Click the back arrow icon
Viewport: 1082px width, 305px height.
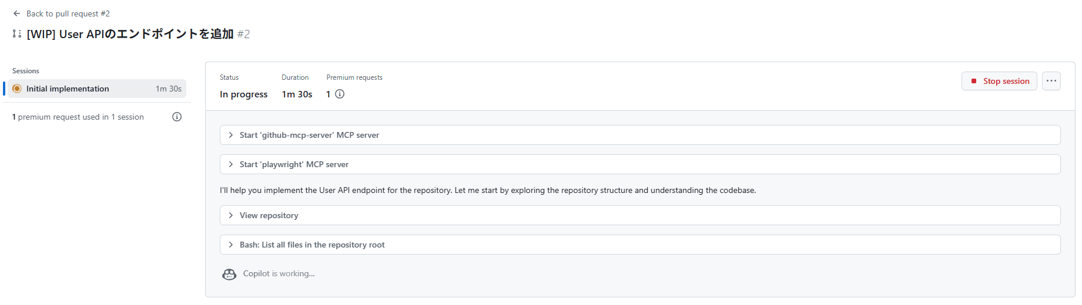click(x=16, y=13)
